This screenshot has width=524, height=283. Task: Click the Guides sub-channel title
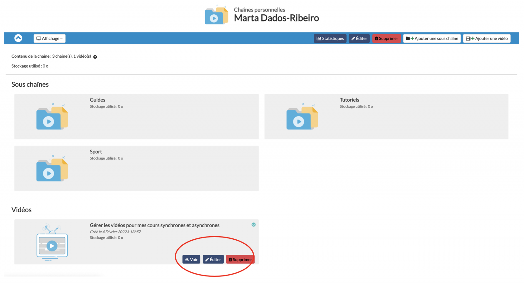click(x=97, y=100)
